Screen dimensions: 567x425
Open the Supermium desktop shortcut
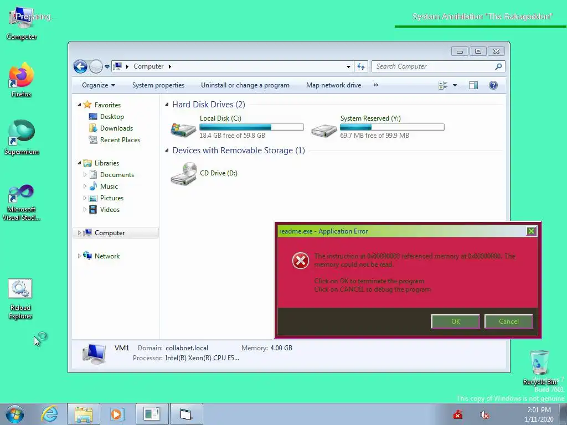click(x=22, y=137)
